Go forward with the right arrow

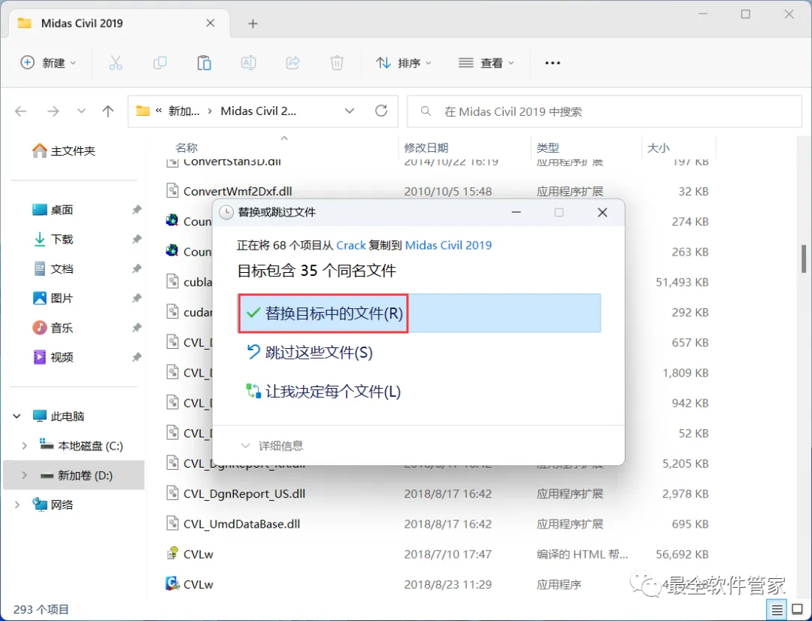tap(53, 111)
